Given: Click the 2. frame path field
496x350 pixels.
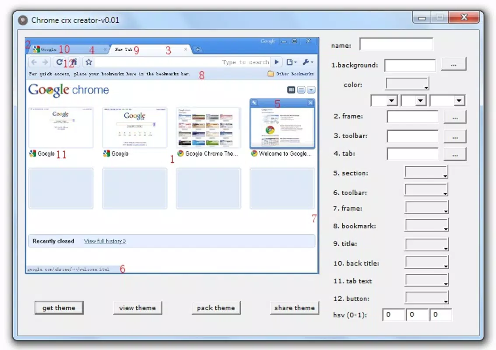Looking at the screenshot, I should pyautogui.click(x=412, y=117).
